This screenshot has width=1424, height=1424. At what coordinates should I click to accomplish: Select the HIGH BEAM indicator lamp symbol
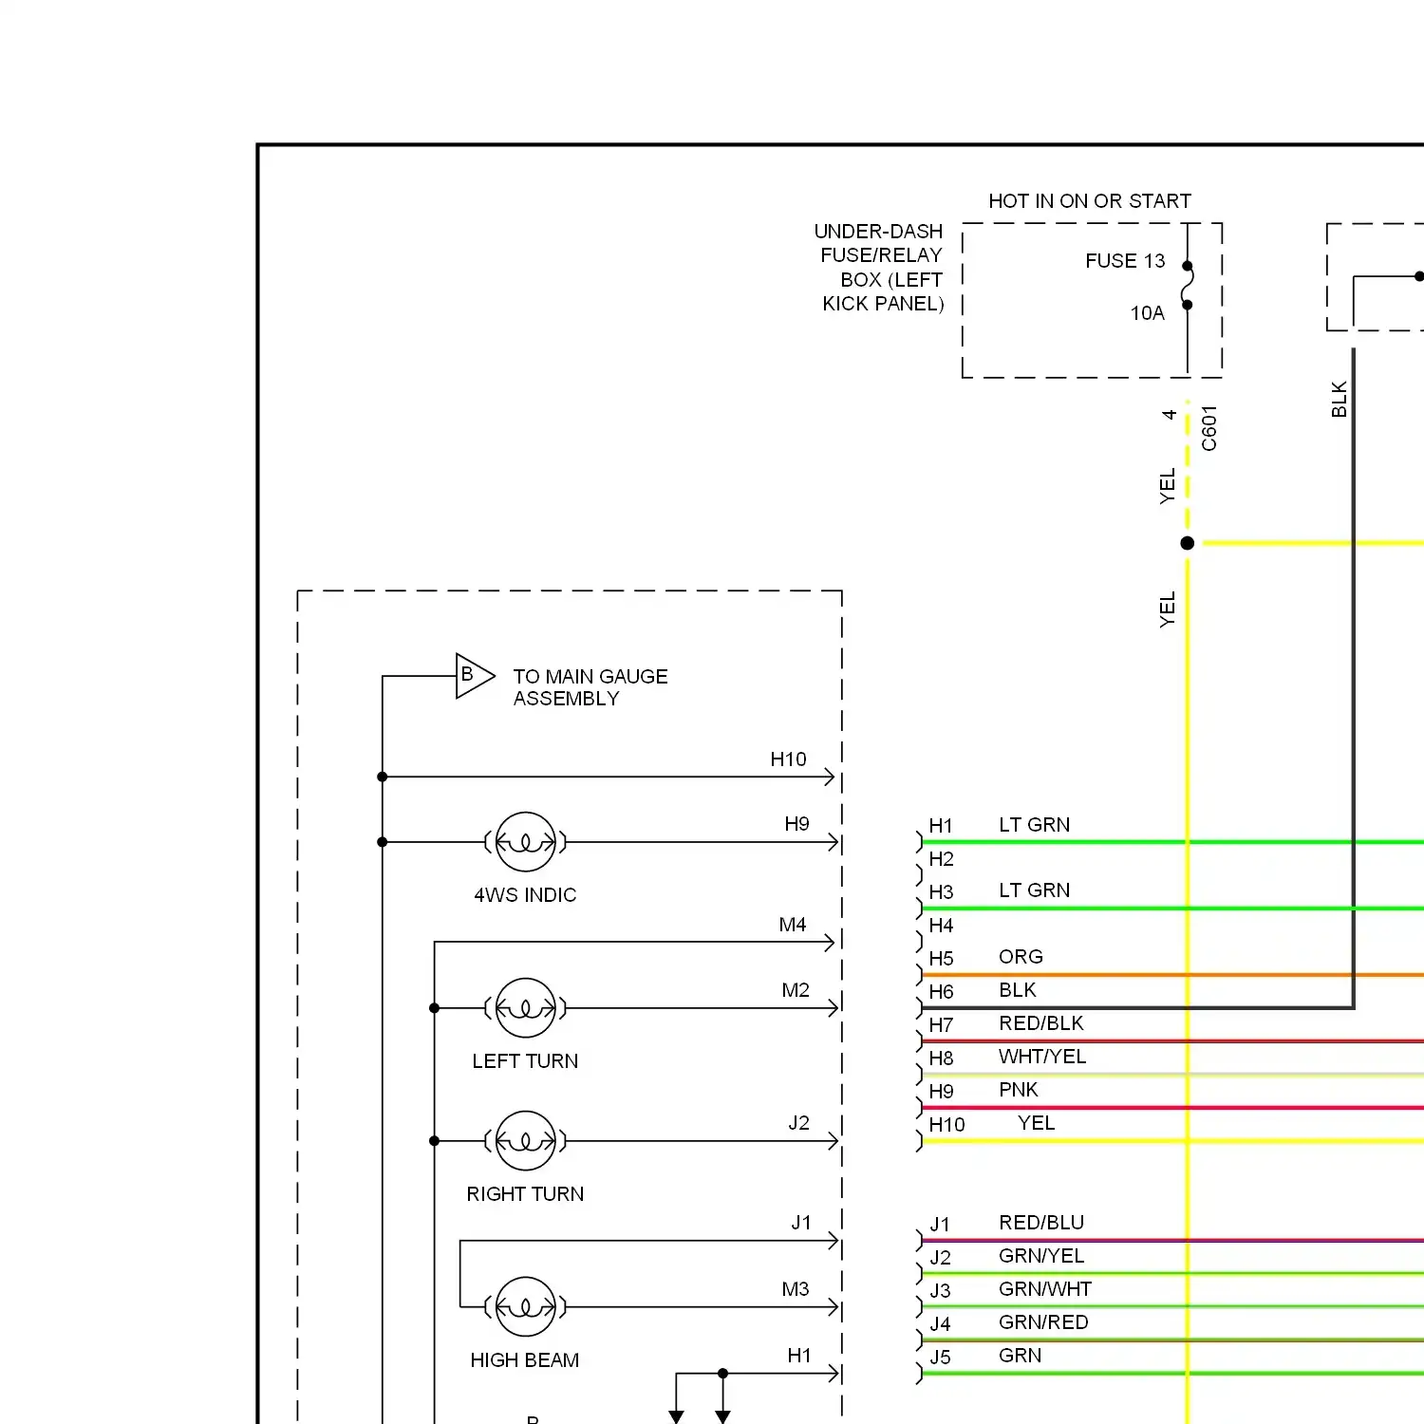(525, 1307)
